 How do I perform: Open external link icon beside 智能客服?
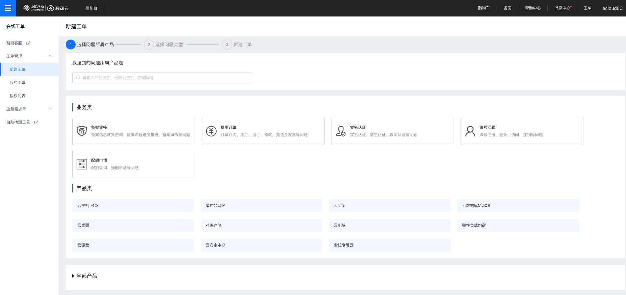point(28,43)
